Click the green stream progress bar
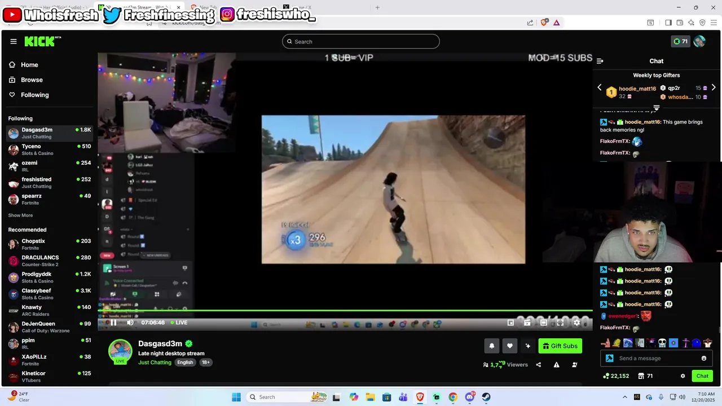This screenshot has width=722, height=406. [x=345, y=310]
